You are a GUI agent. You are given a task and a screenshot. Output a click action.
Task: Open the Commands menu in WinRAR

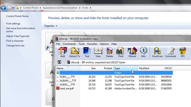69,44
